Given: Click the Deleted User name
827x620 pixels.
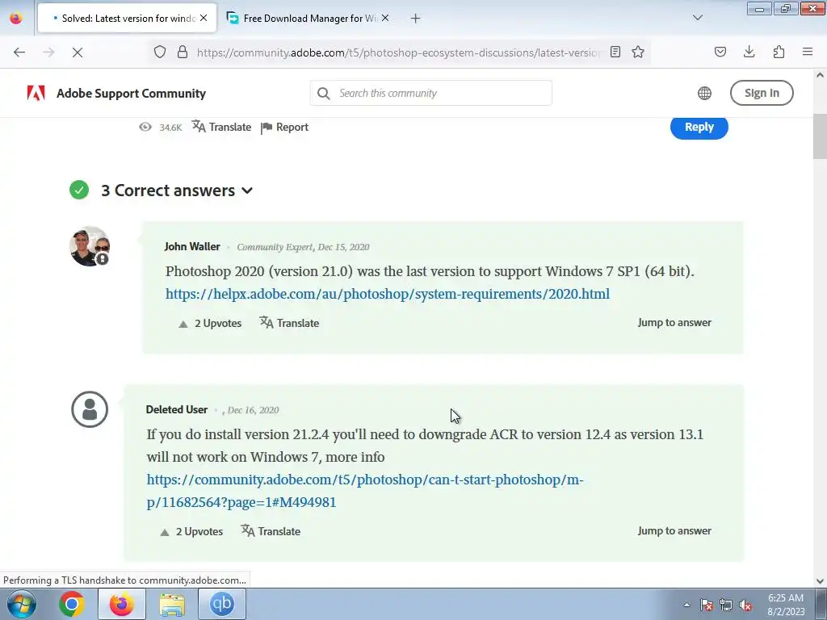Looking at the screenshot, I should coord(177,409).
